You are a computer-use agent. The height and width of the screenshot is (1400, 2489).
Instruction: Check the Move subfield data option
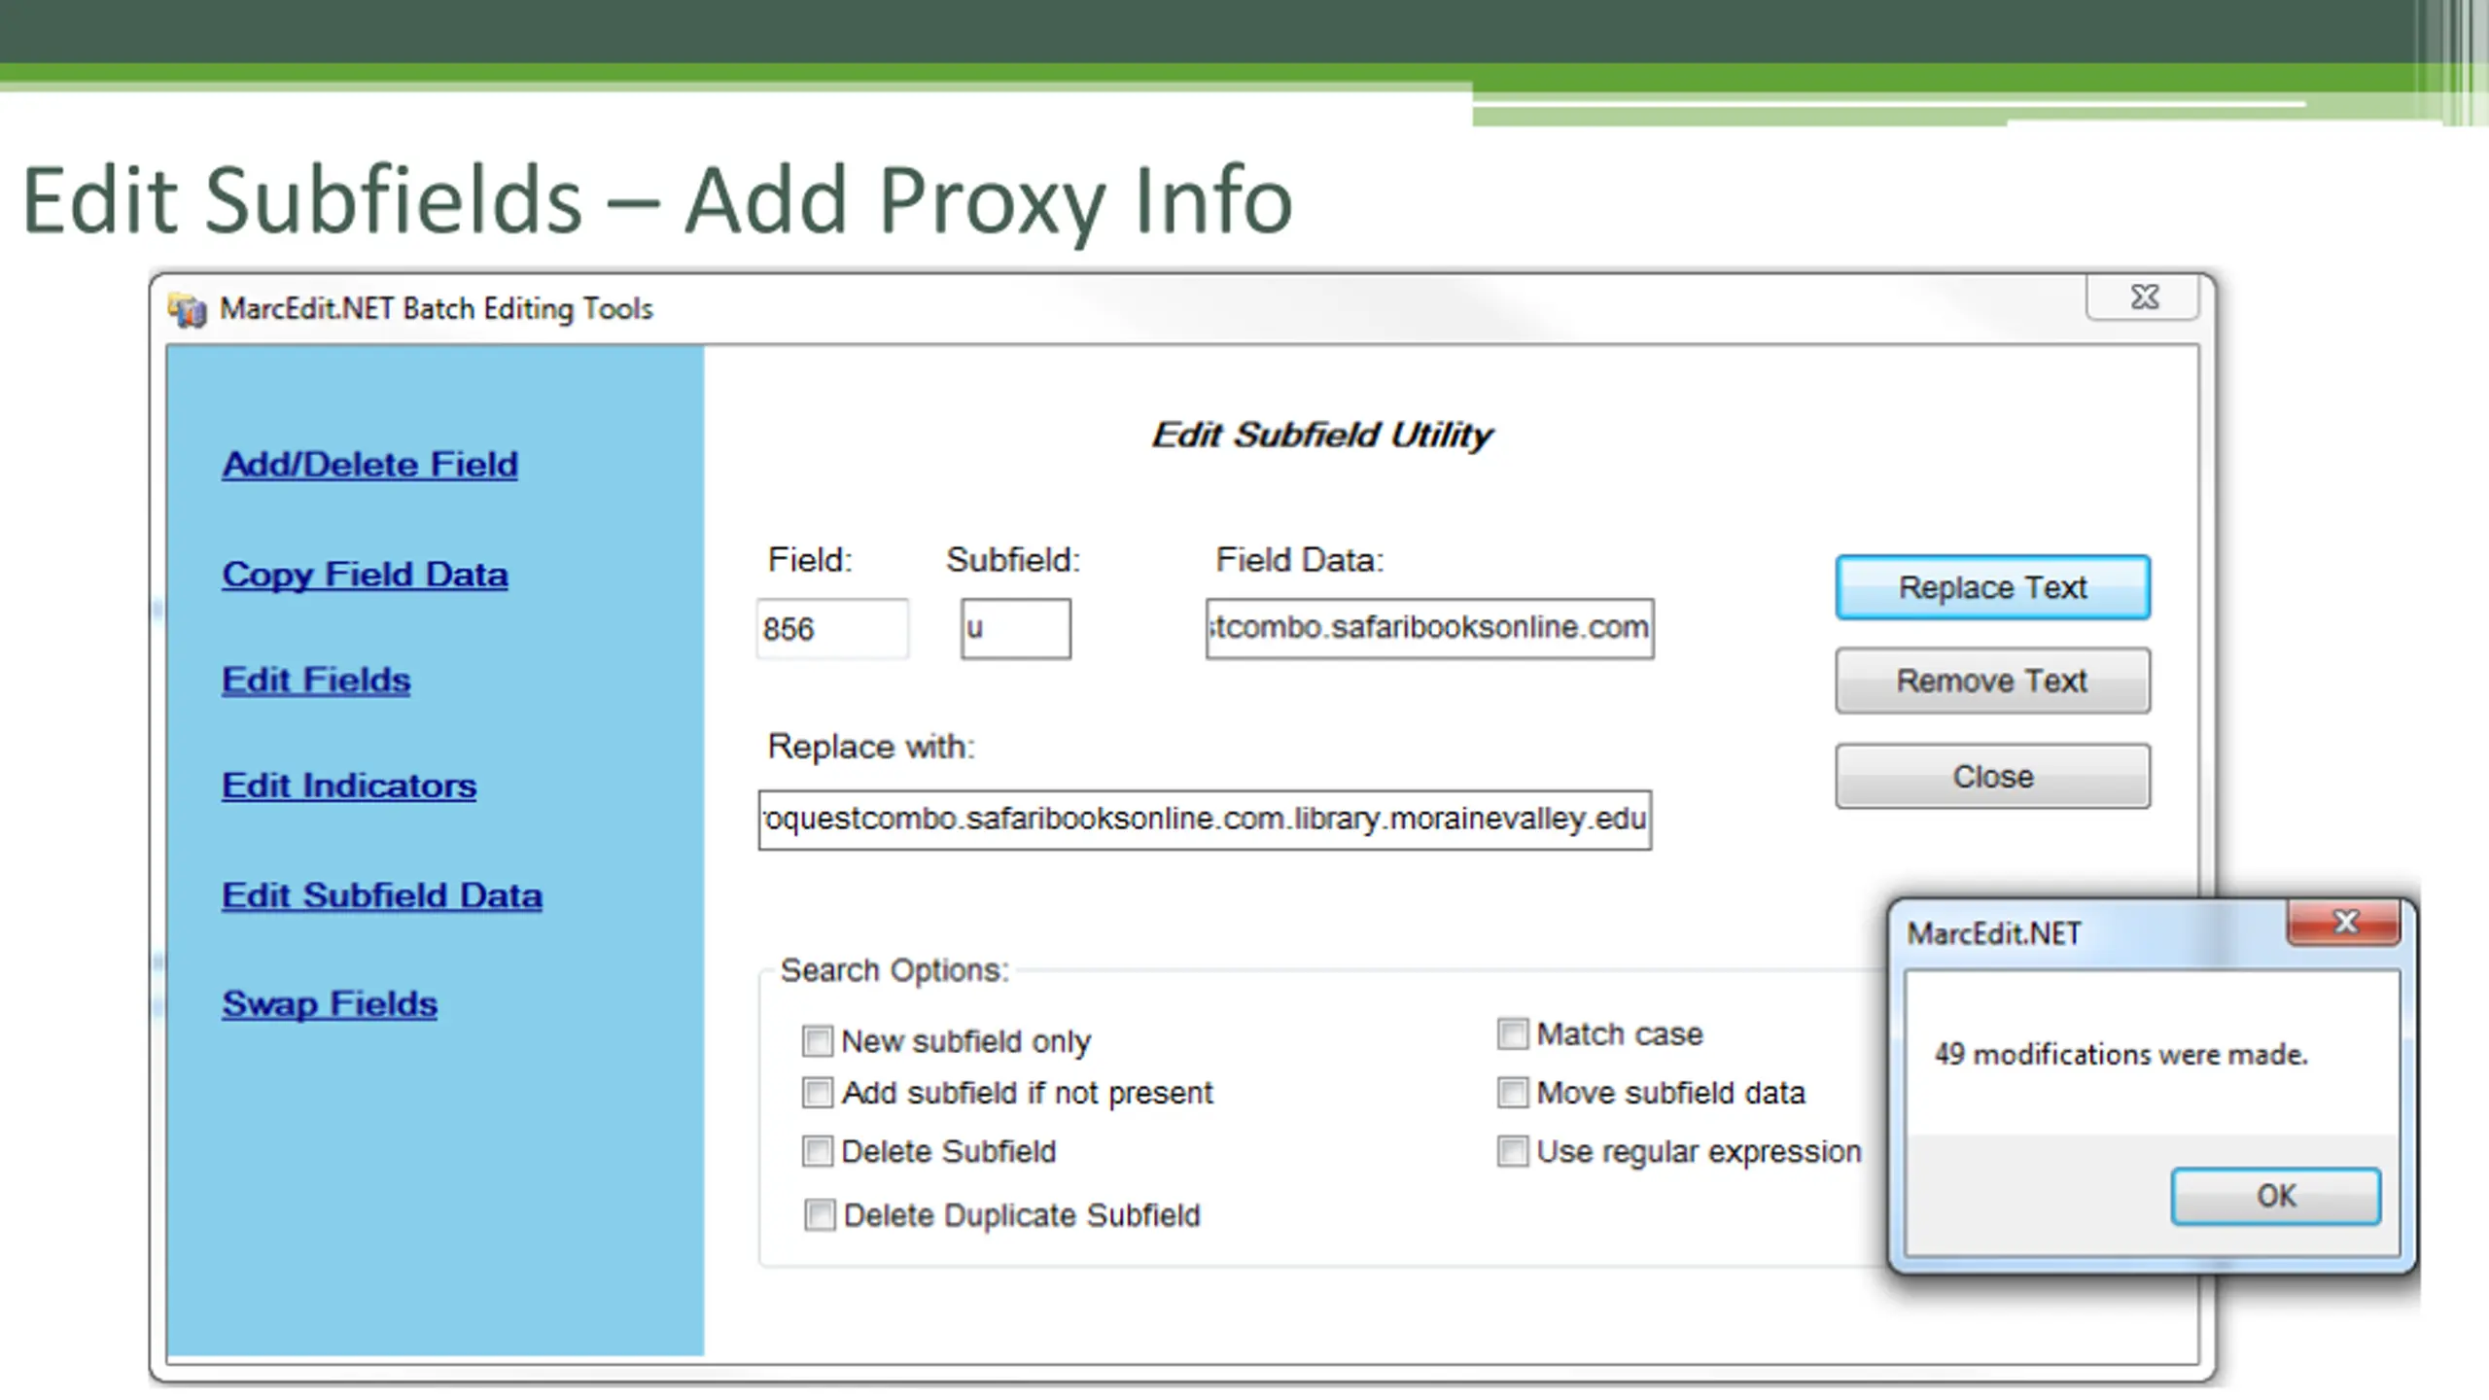[x=1512, y=1093]
